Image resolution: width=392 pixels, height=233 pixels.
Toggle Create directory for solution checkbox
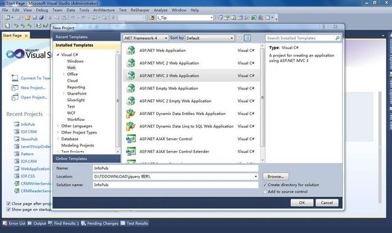click(x=265, y=185)
